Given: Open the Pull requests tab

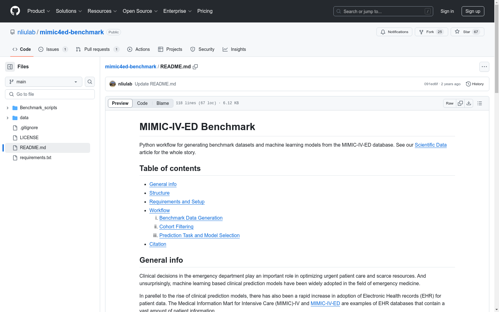Looking at the screenshot, I should (x=97, y=49).
